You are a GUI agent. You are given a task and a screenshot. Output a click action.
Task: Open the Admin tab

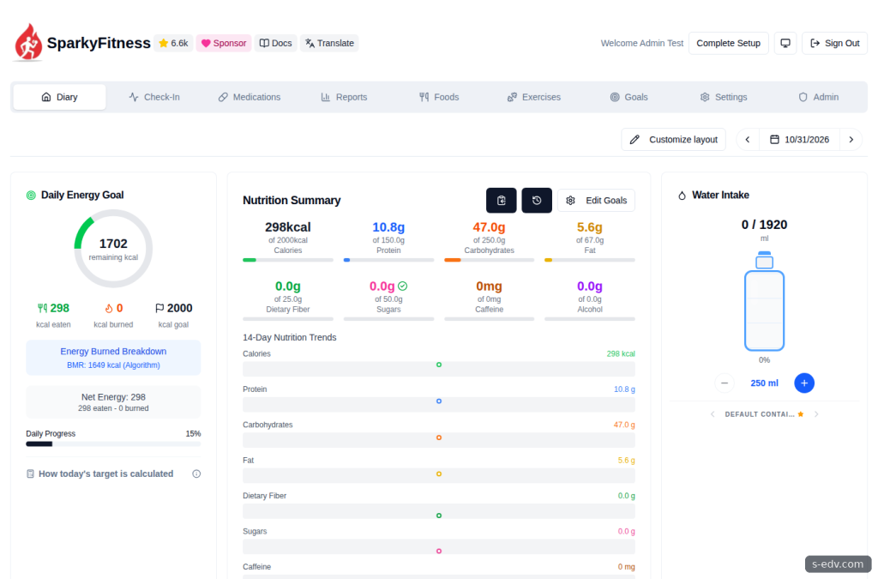tap(819, 97)
